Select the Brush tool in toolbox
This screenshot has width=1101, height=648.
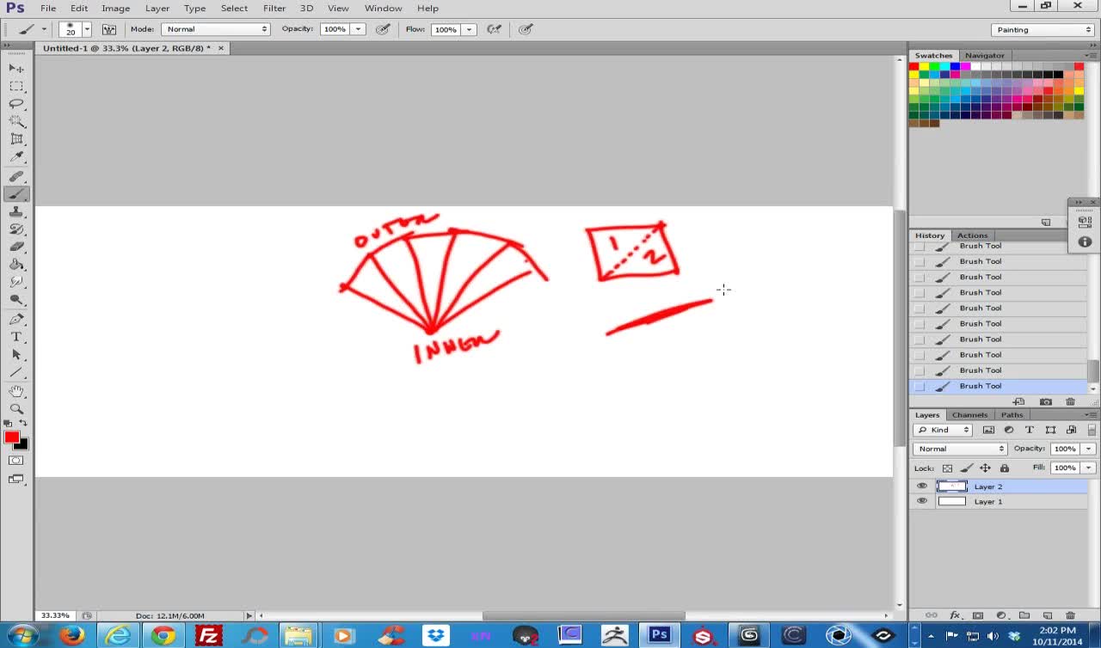point(16,194)
